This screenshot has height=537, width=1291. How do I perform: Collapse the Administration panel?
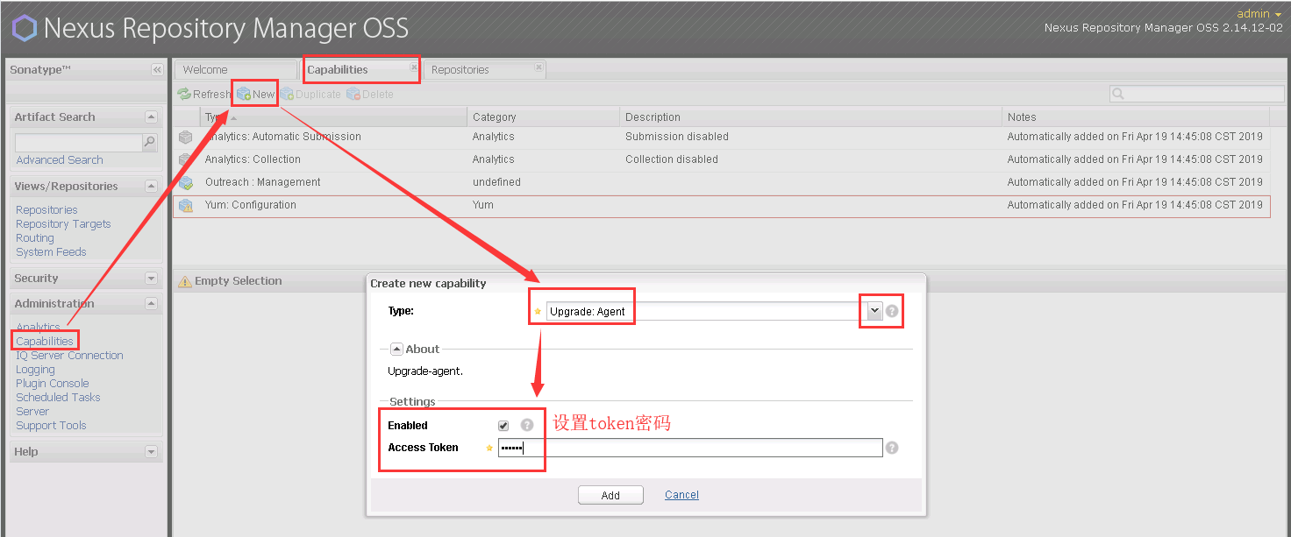151,303
